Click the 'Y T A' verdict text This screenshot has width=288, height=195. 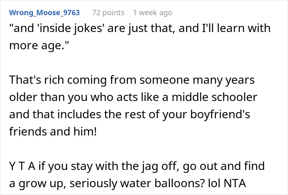(22, 166)
